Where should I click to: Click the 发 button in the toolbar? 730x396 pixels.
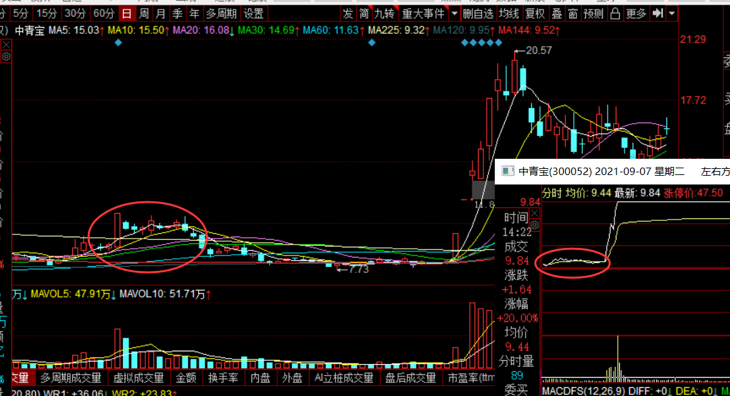348,14
